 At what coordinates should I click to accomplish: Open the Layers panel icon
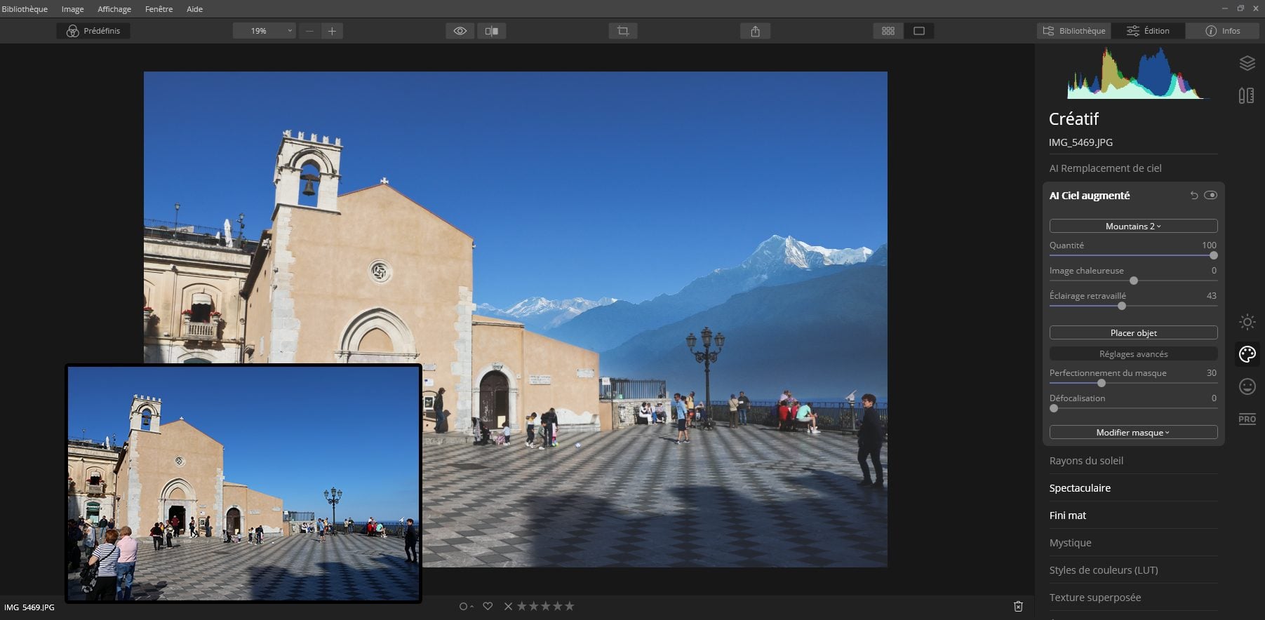tap(1247, 63)
